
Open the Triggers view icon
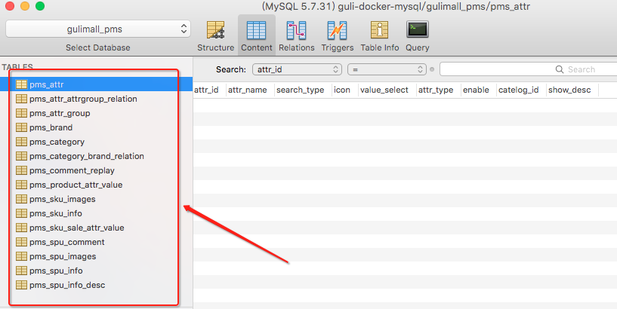pos(336,31)
